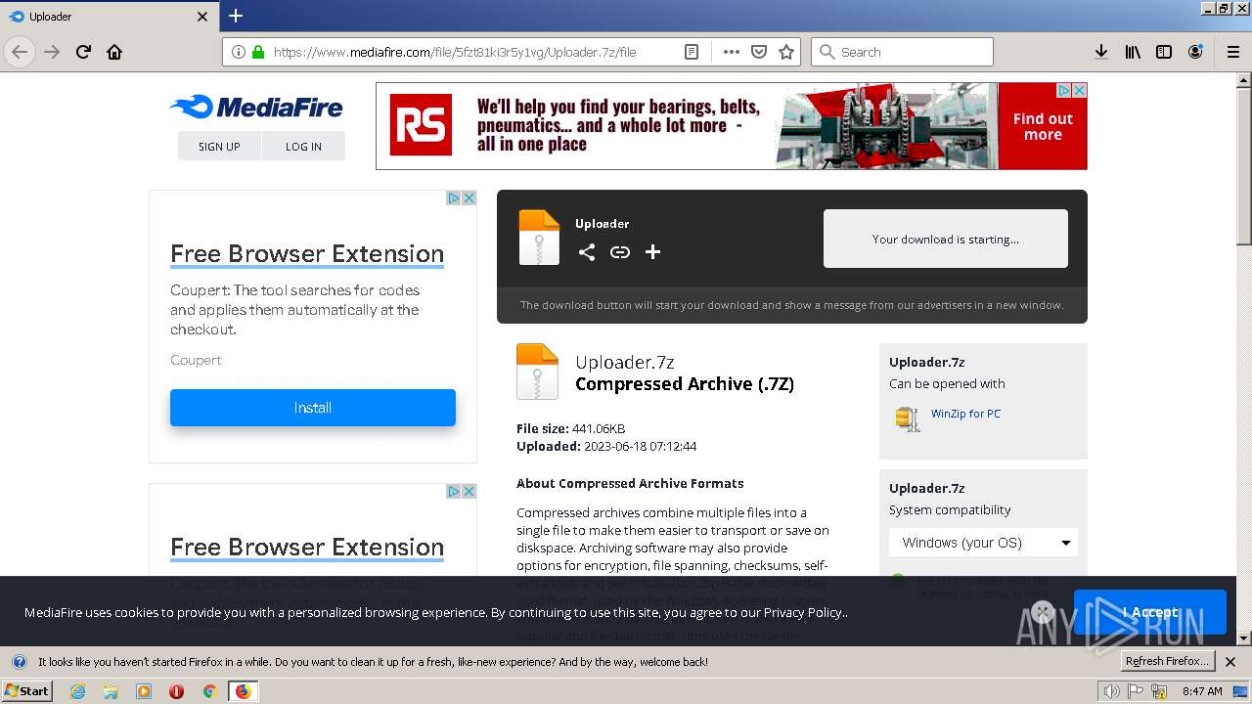Image resolution: width=1252 pixels, height=704 pixels.
Task: Click AdChoices icon on the top Coupert ad
Action: (x=454, y=198)
